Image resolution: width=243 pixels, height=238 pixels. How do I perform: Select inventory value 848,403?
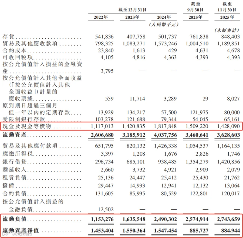(x=231, y=37)
